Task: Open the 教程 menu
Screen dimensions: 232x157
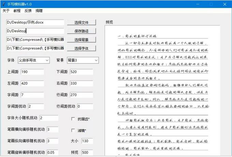Action: pyautogui.click(x=17, y=11)
